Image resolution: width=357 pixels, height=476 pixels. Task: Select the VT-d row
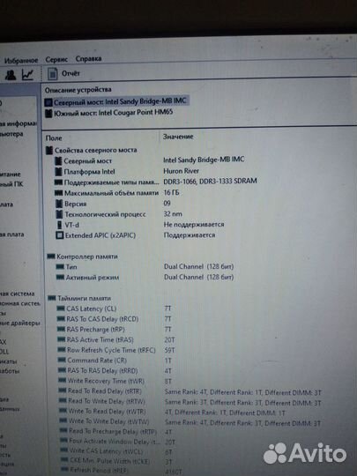(x=72, y=225)
